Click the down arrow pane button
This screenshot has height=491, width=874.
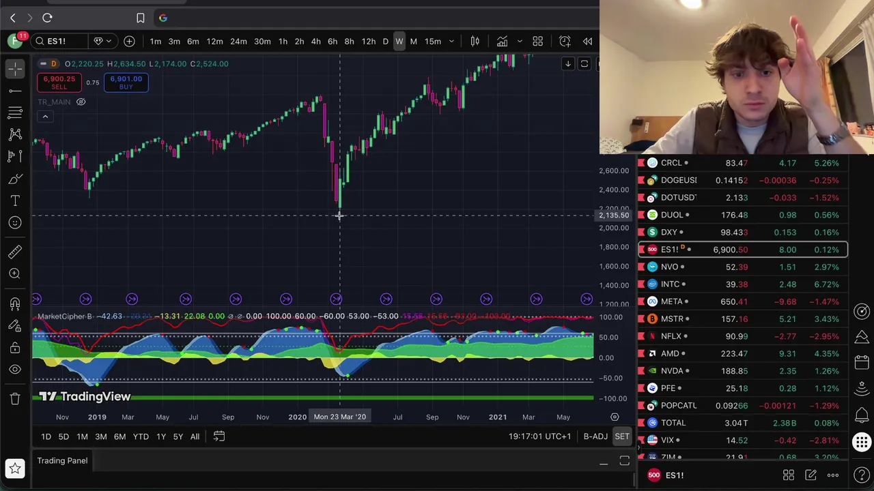coord(567,63)
